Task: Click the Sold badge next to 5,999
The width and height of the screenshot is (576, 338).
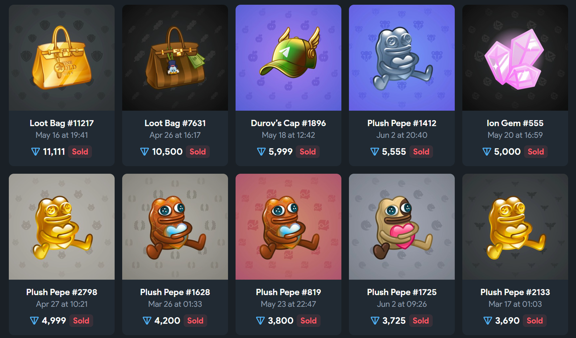Action: click(308, 152)
